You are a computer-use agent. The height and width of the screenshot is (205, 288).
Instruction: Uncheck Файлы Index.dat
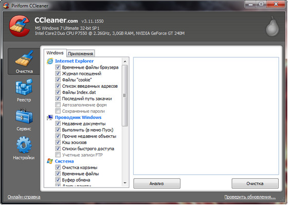[x=58, y=92]
